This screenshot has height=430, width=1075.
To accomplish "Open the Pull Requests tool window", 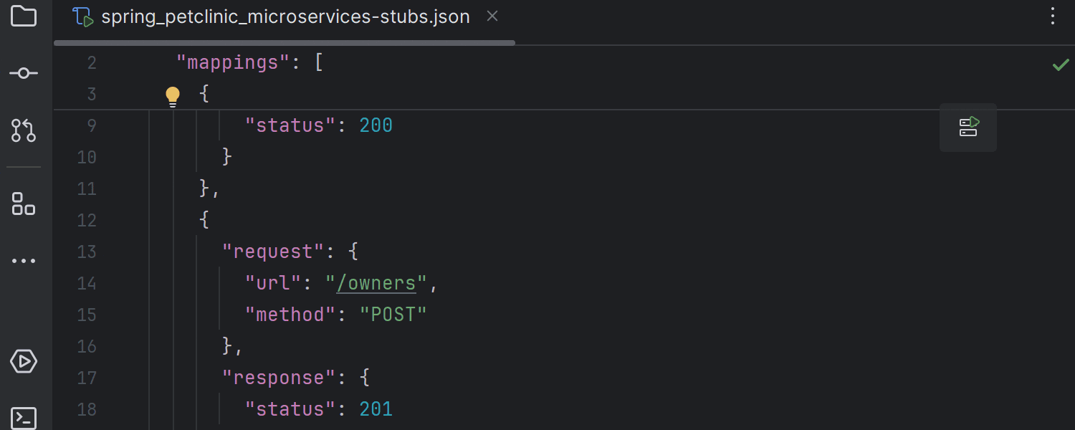I will click(x=24, y=130).
